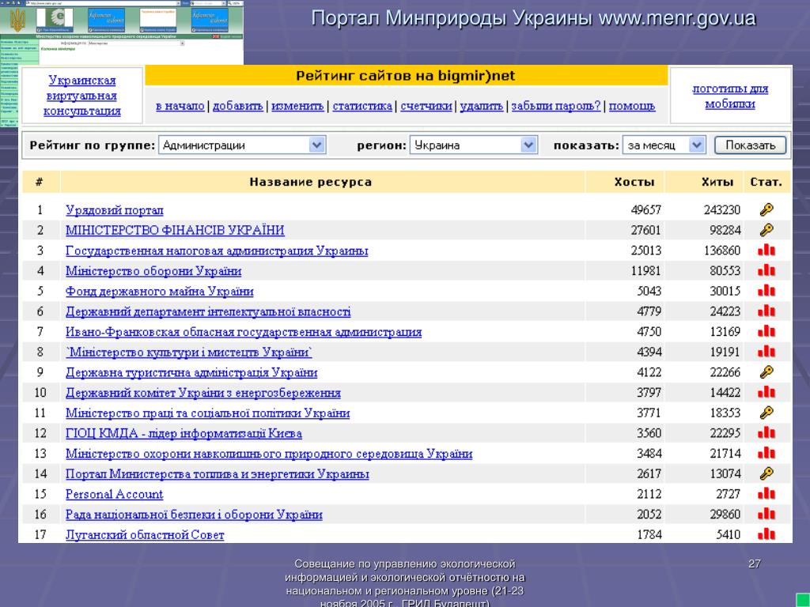The height and width of the screenshot is (607, 810).
Task: Open stats icon for Державний комітет з енергозбереження
Action: (766, 392)
